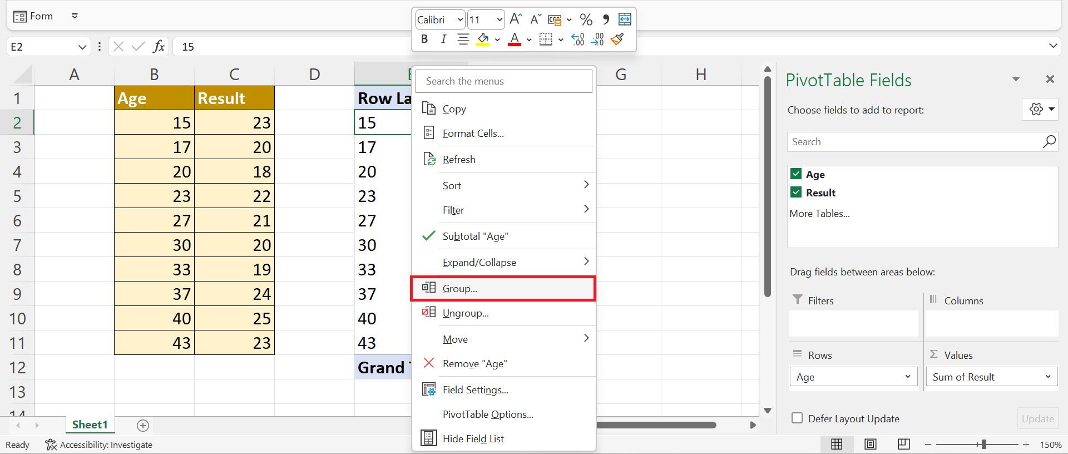The image size is (1068, 454).
Task: Select Refresh in the context menu
Action: pos(459,160)
